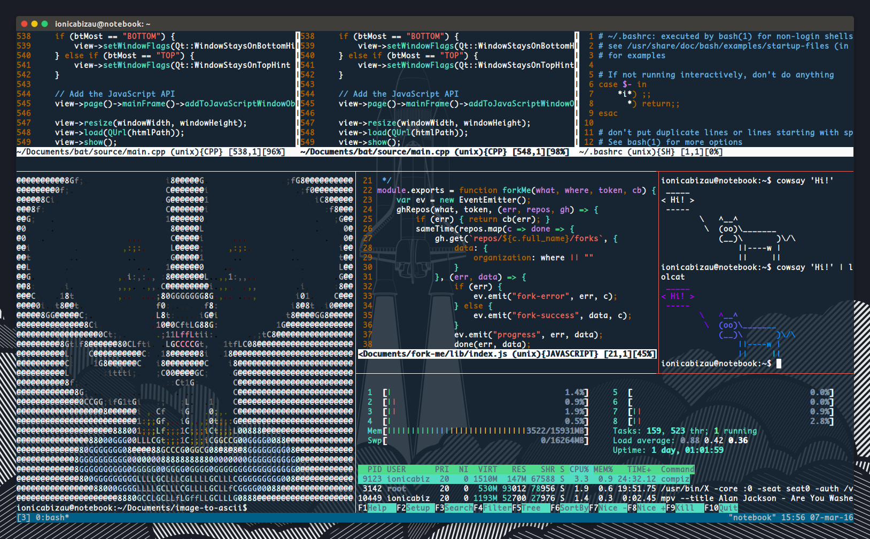Filter processes using F4Filter

click(492, 507)
